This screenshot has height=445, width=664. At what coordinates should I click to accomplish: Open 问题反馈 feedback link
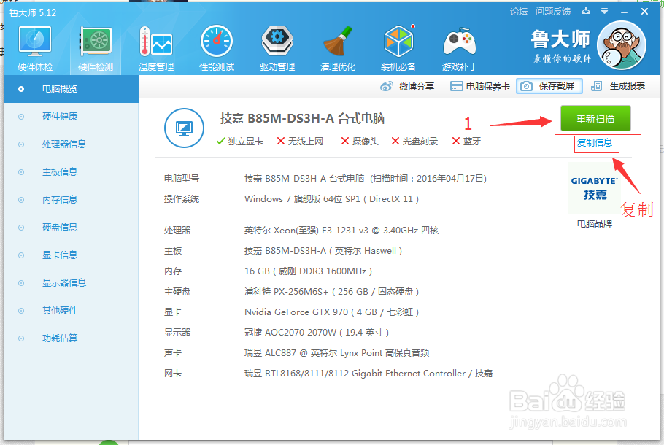click(553, 12)
